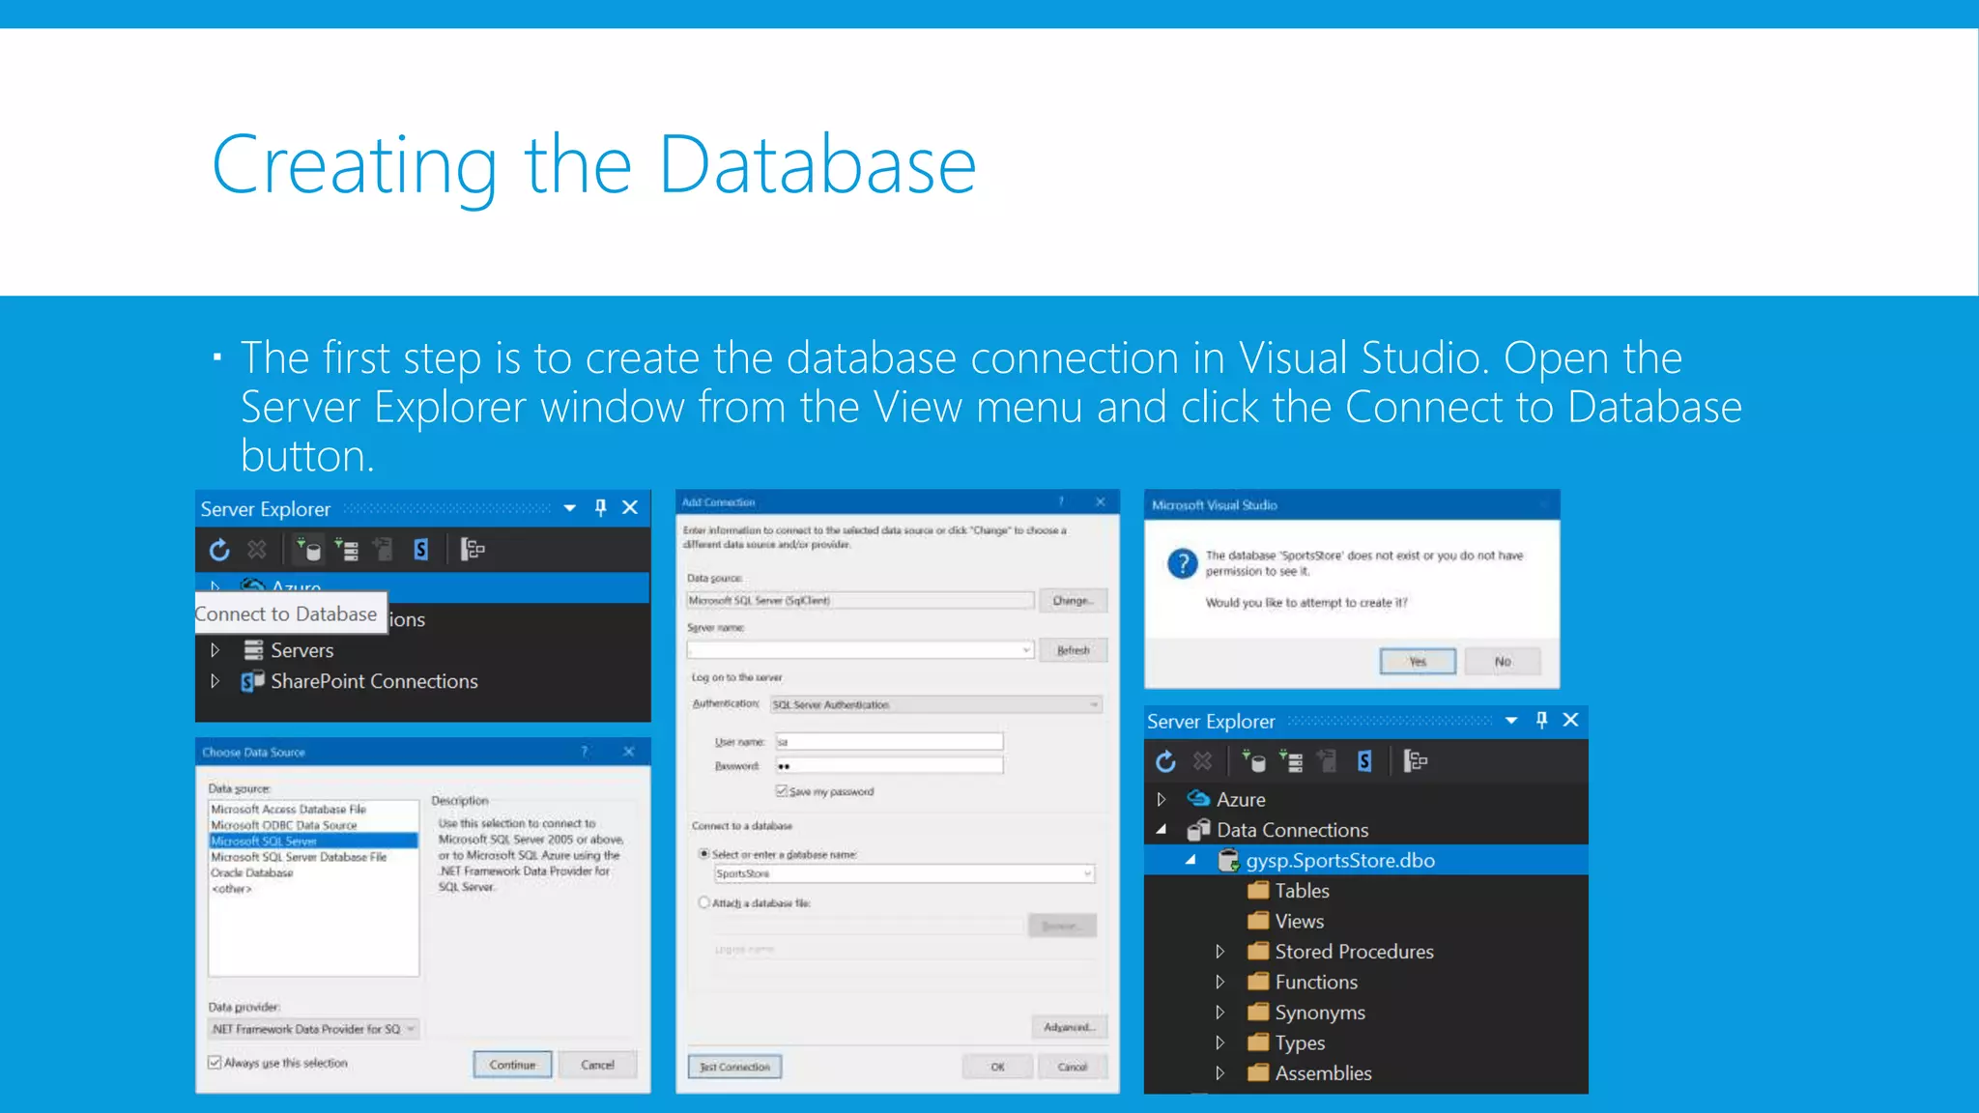
Task: Select 'Select or enter a database name' radio
Action: tap(704, 854)
